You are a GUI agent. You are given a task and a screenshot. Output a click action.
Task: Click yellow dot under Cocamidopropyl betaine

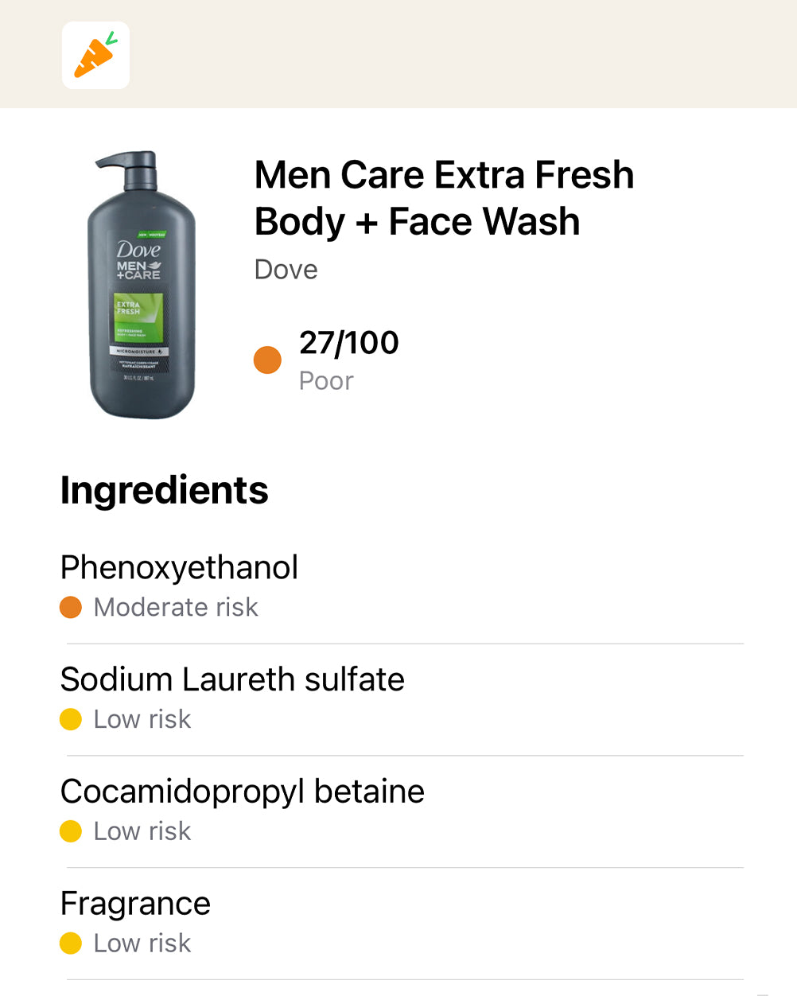71,832
